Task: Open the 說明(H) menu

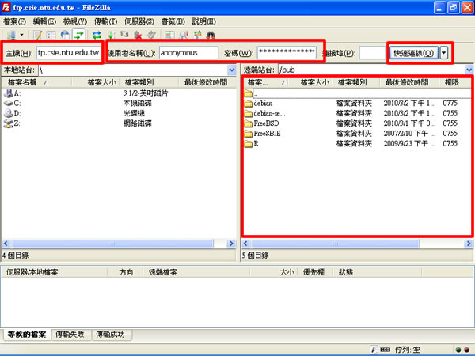Action: tap(204, 21)
